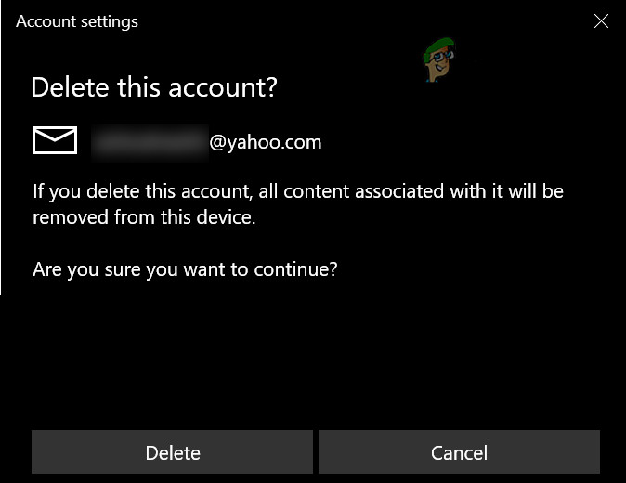Click the word "settings" in the title bar

point(108,22)
